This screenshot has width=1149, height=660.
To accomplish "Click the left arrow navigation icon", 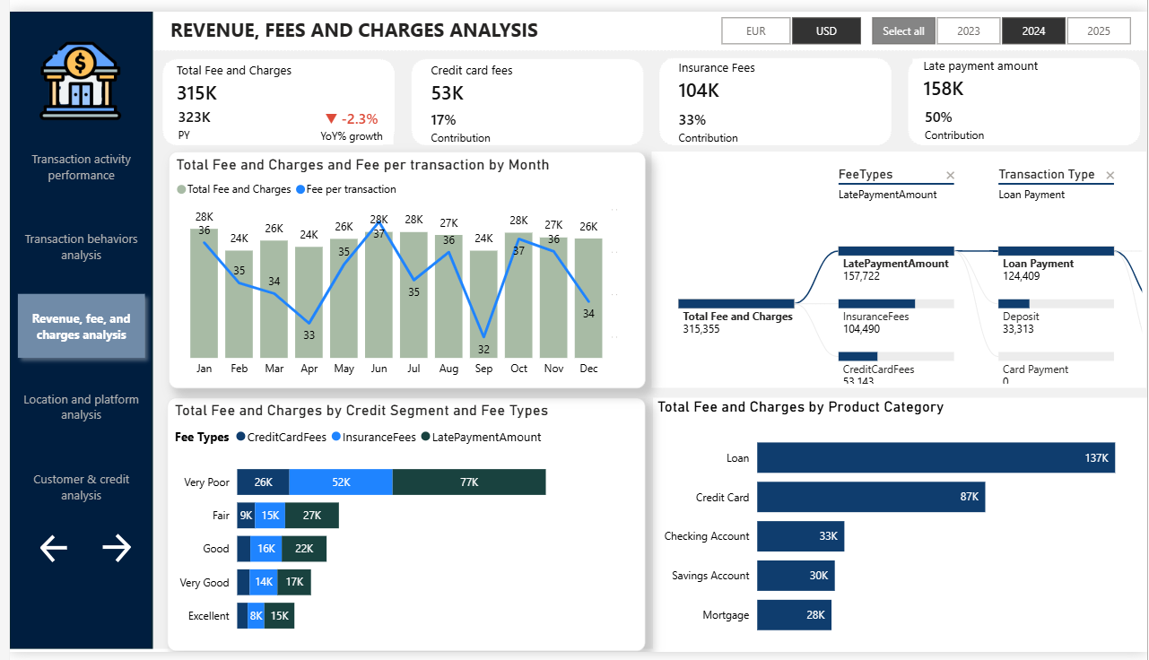I will pyautogui.click(x=54, y=548).
